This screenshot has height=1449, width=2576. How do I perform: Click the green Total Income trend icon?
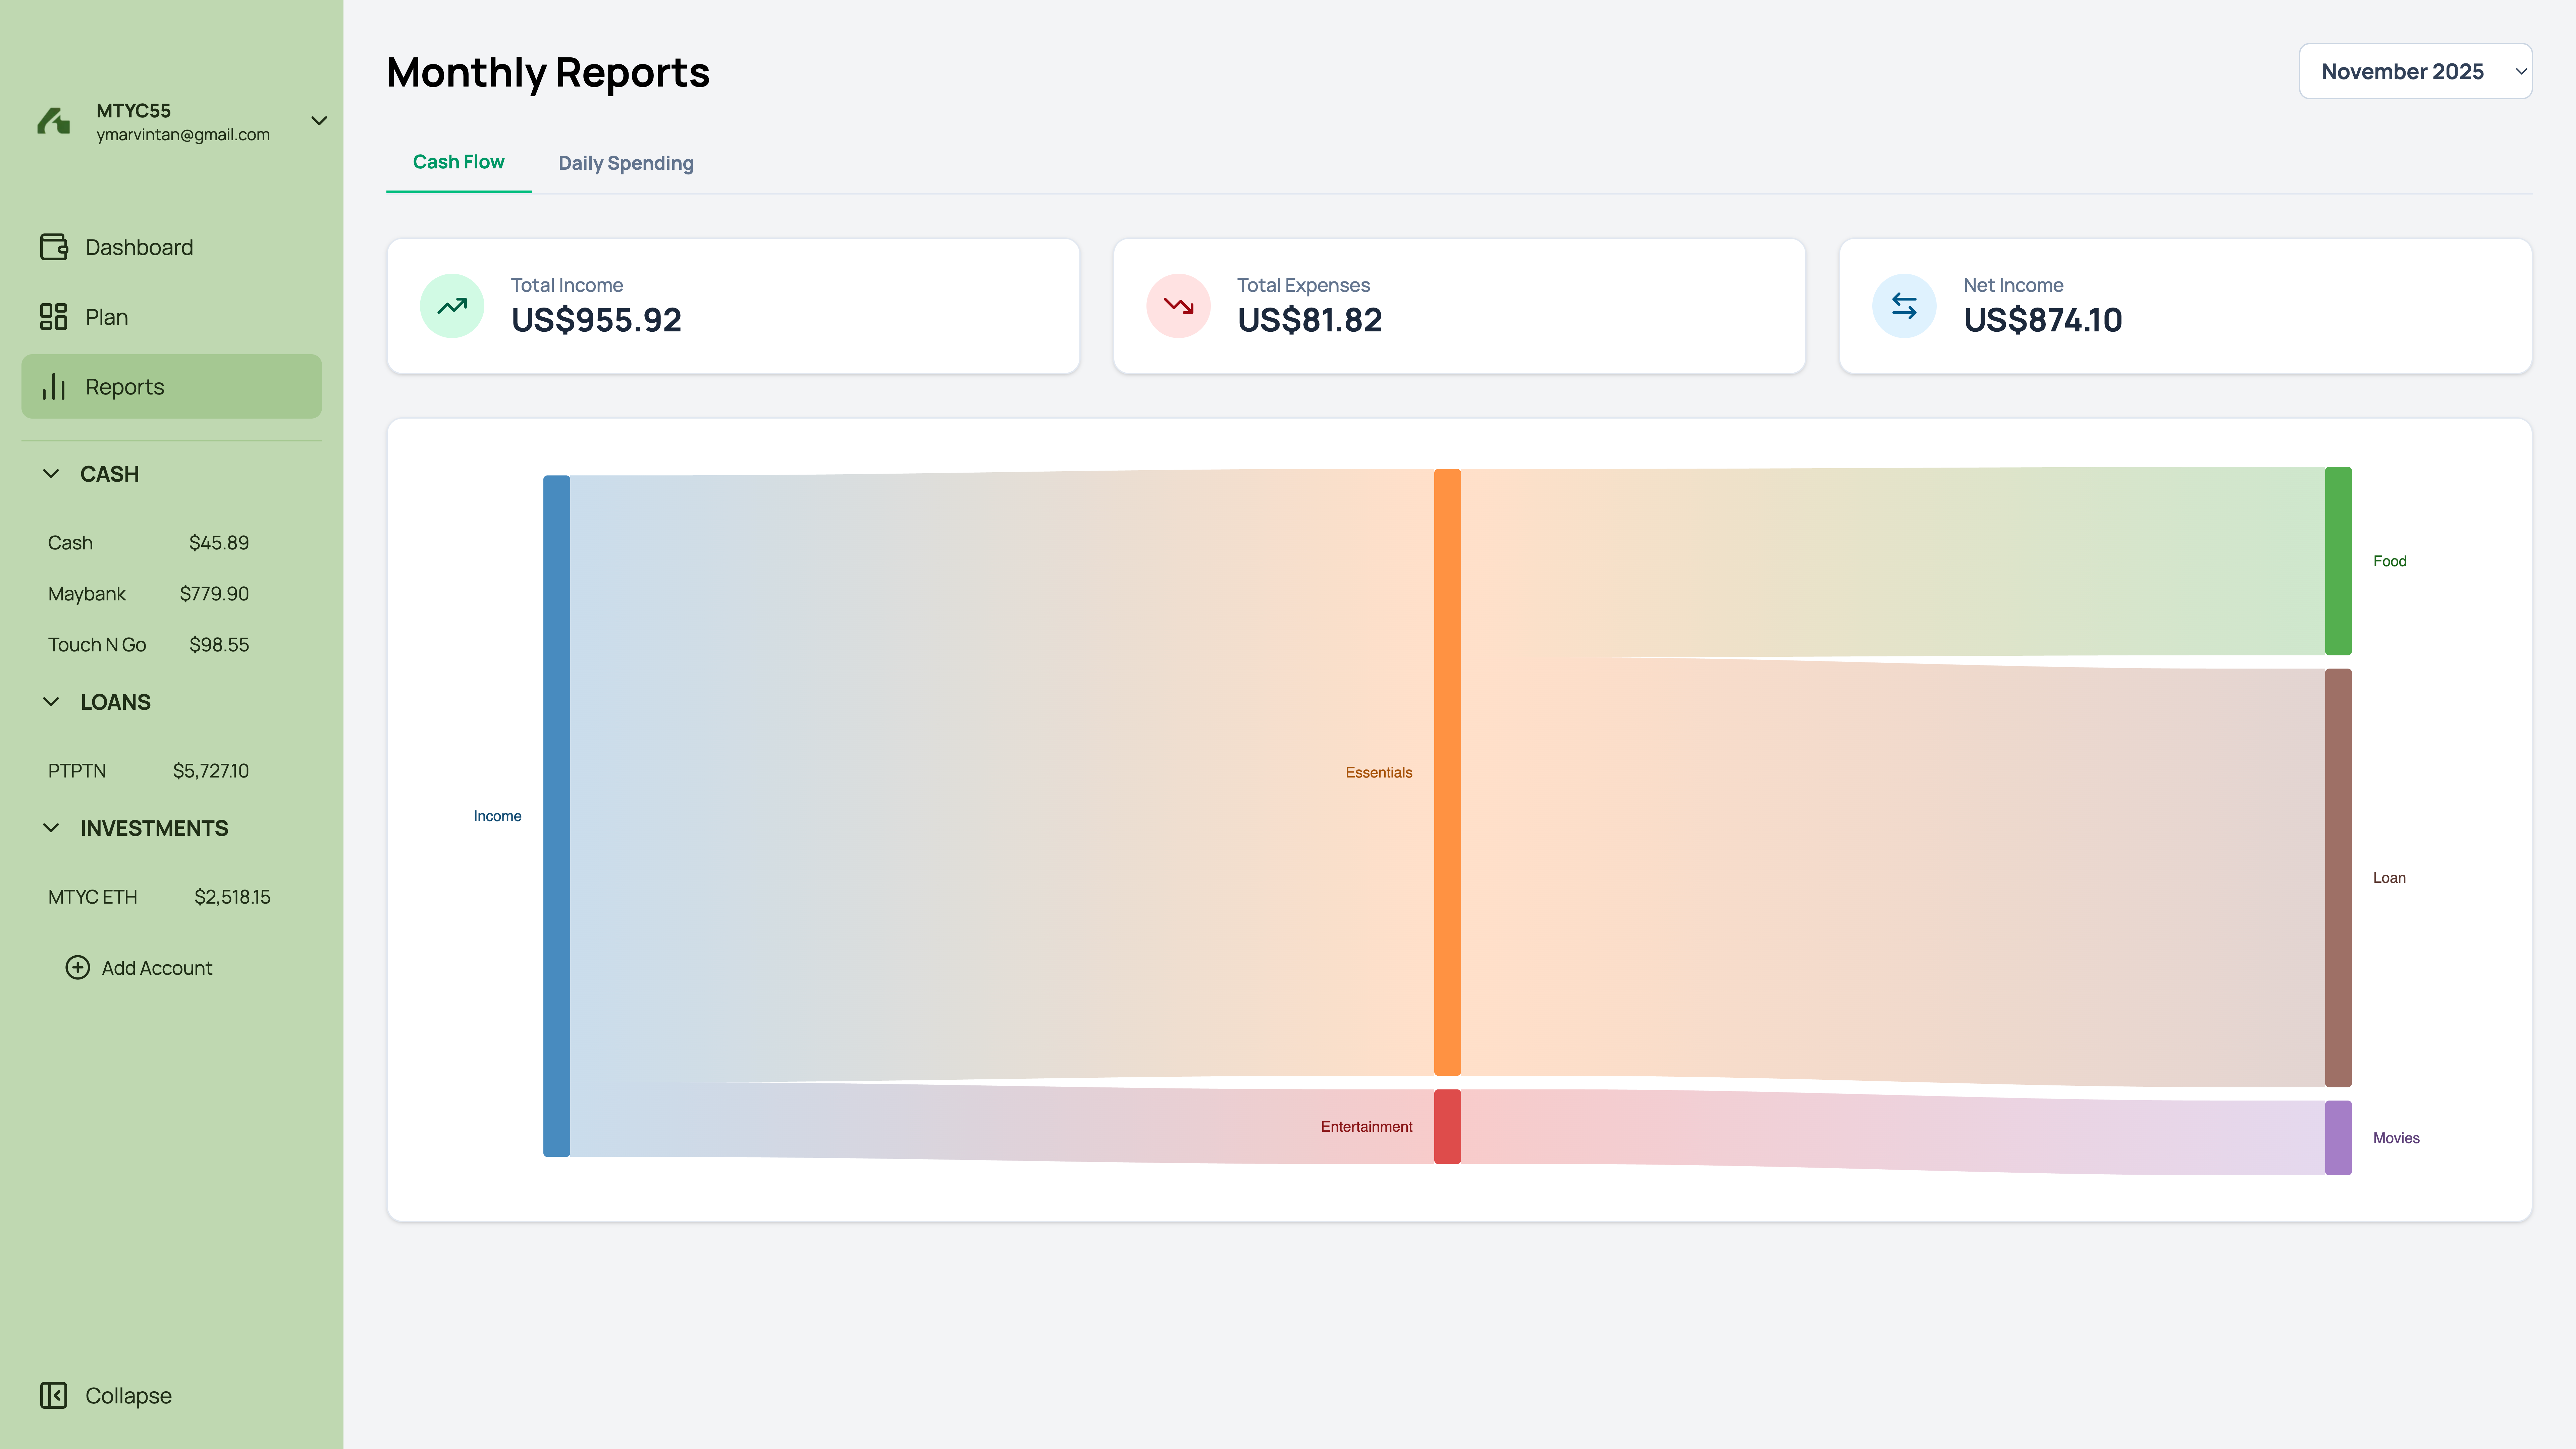coord(452,306)
